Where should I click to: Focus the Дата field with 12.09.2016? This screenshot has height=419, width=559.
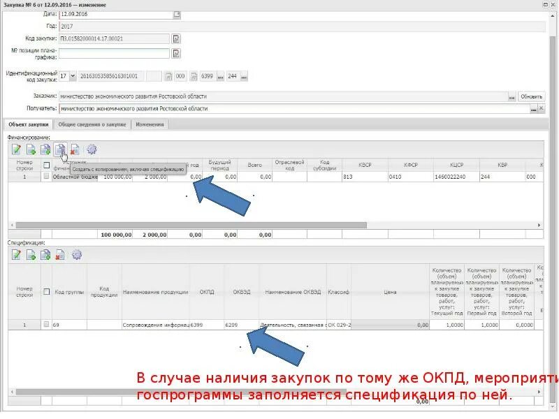pos(116,14)
